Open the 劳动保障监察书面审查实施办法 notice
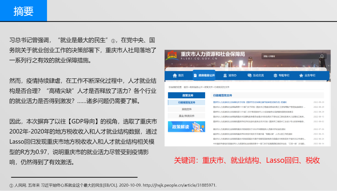The height and width of the screenshot is (191, 337). point(250,102)
